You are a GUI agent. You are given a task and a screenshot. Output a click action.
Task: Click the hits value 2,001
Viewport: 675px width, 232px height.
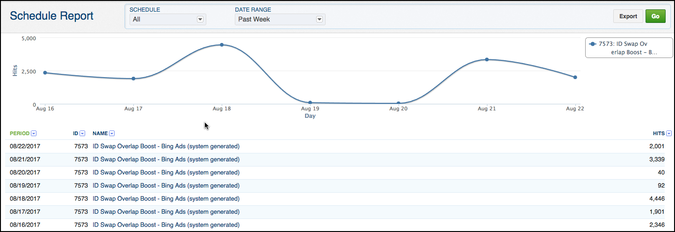tap(656, 146)
